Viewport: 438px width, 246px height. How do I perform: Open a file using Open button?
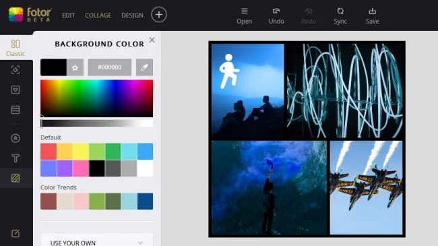[245, 16]
